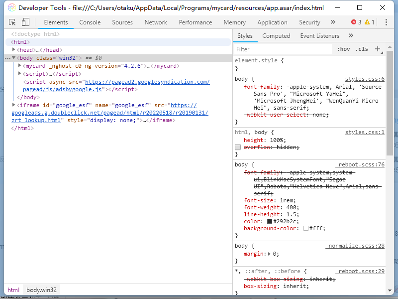Collapse the body class win32 node
Screen dimensions: 398x299
[14, 58]
